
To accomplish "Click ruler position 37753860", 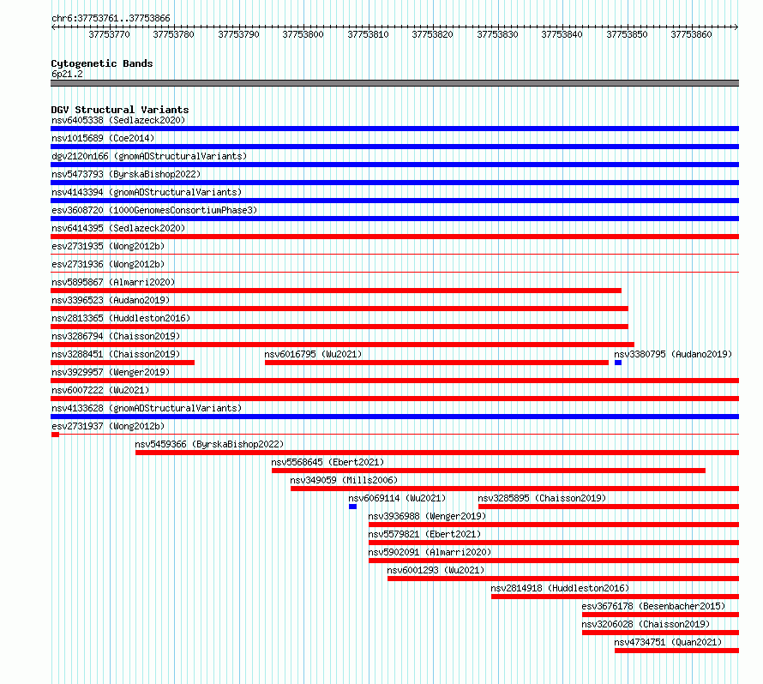I will tap(691, 34).
